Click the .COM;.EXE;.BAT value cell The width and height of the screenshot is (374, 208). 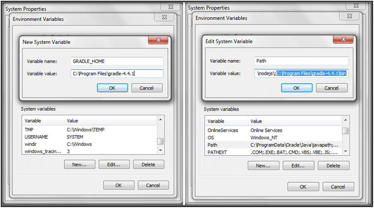[294, 152]
